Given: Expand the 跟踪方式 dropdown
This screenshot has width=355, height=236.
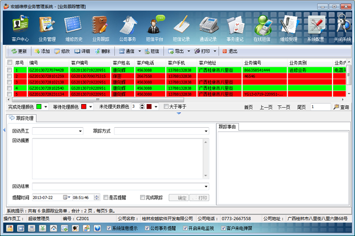Looking at the screenshot, I should (x=206, y=131).
